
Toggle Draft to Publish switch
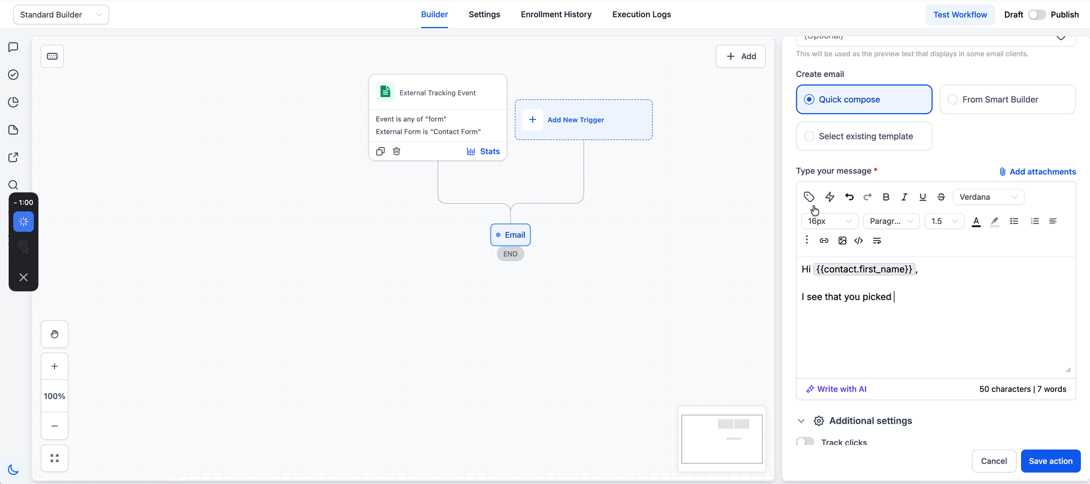point(1037,14)
